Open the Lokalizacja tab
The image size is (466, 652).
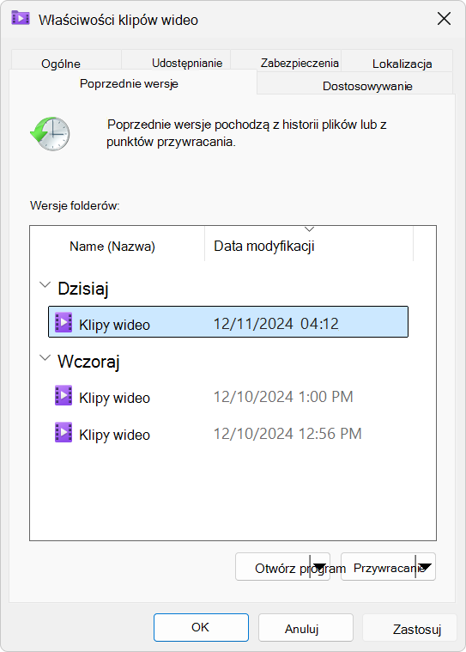tap(402, 64)
